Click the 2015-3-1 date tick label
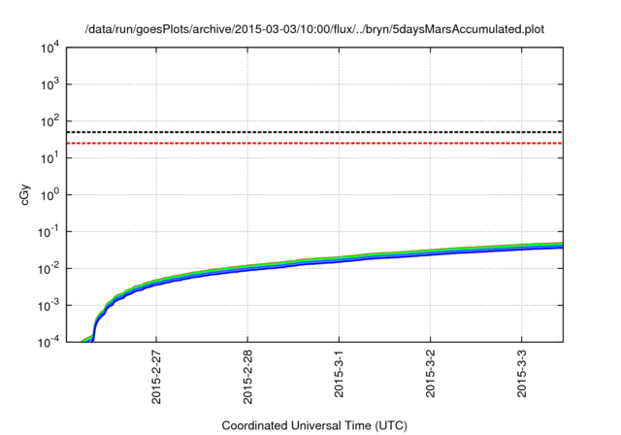Image resolution: width=621 pixels, height=435 pixels. [x=339, y=374]
